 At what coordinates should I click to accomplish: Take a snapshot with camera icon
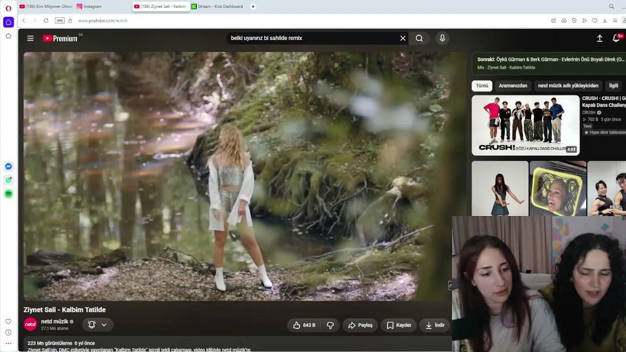[564, 21]
